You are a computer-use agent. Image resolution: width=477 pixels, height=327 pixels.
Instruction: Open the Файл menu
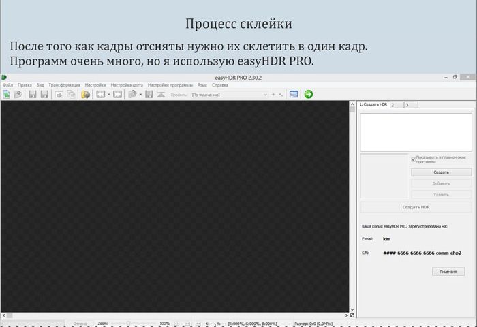[7, 85]
